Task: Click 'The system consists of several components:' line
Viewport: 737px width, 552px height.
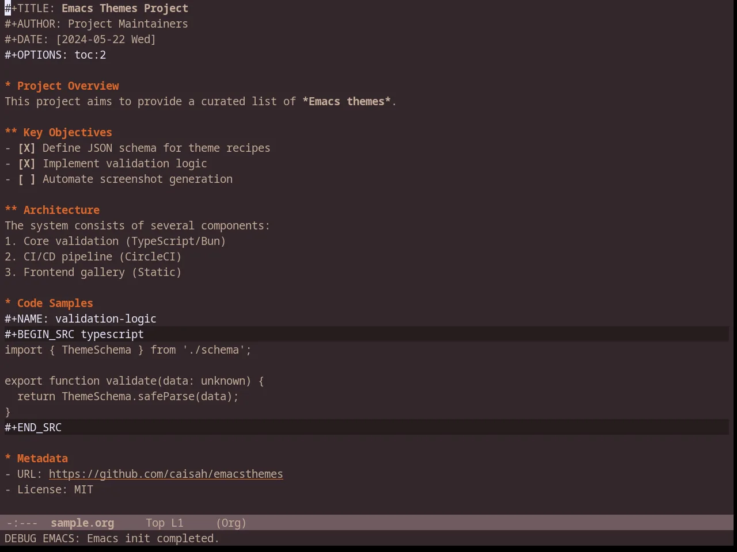Action: pyautogui.click(x=138, y=225)
